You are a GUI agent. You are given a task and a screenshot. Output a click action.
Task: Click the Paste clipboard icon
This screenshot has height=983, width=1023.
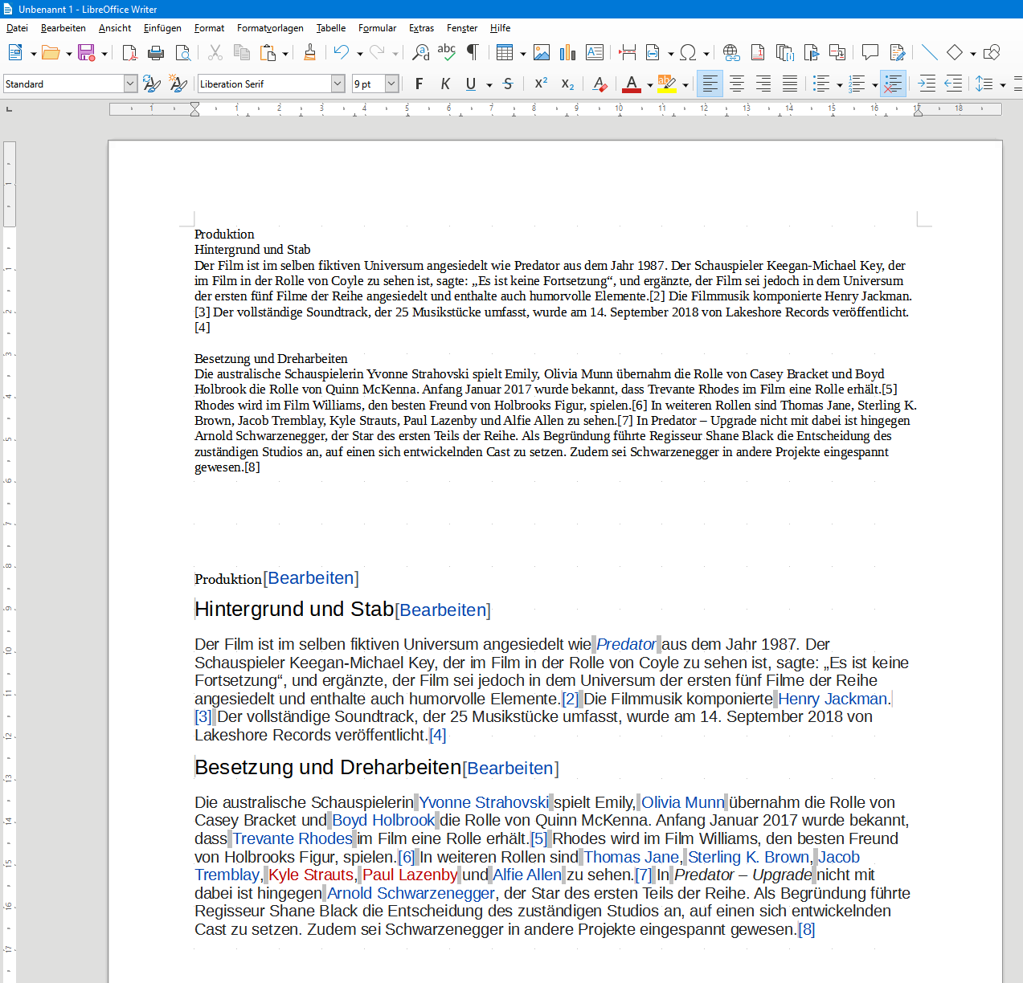[x=268, y=53]
